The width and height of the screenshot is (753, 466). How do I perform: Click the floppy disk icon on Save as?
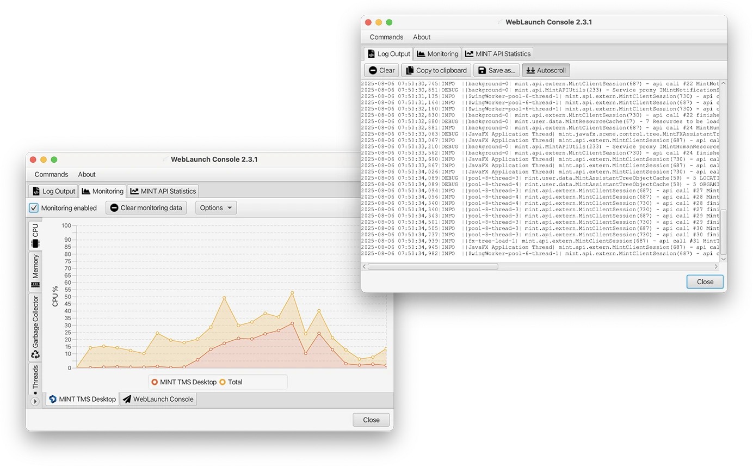(482, 70)
